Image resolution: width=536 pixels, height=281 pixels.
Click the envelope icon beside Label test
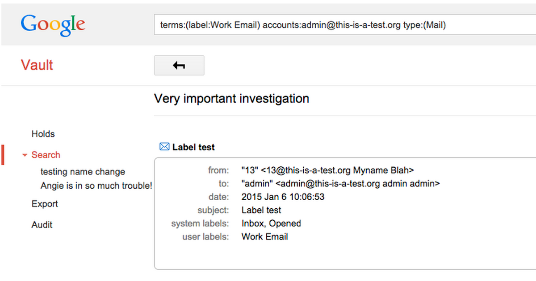(x=164, y=147)
